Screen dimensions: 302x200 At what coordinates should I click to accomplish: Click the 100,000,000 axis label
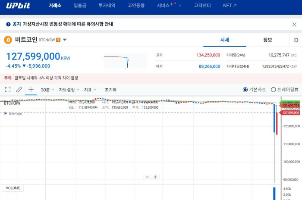(x=292, y=162)
